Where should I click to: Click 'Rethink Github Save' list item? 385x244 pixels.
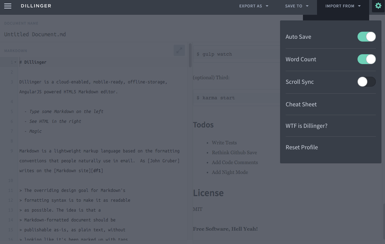click(x=234, y=152)
